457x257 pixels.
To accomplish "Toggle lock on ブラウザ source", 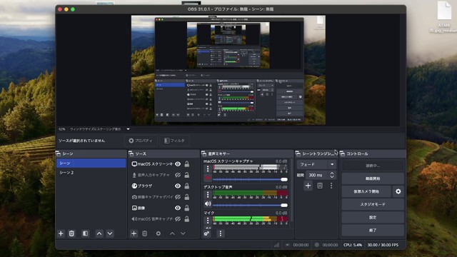I will (x=187, y=186).
